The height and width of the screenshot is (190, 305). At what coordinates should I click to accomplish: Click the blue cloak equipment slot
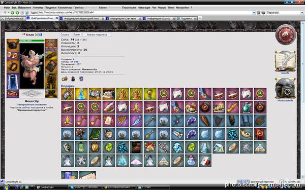(13, 81)
